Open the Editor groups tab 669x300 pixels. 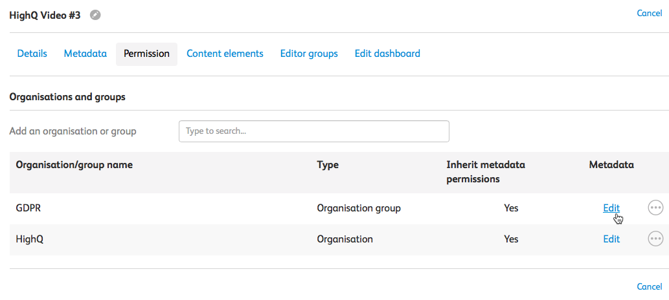pos(309,54)
